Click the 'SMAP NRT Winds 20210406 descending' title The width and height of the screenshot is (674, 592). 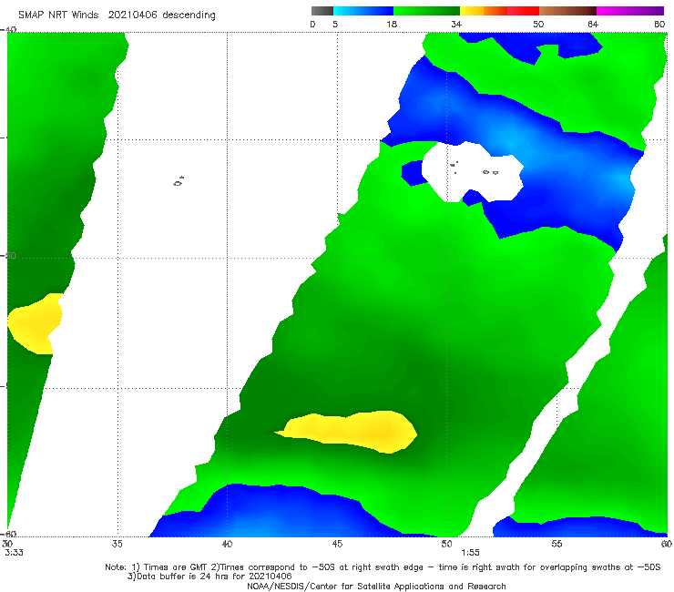[x=117, y=15]
